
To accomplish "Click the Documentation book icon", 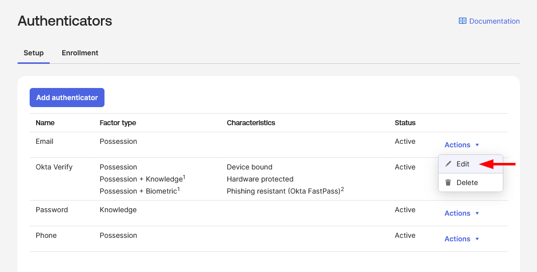I will [x=462, y=21].
